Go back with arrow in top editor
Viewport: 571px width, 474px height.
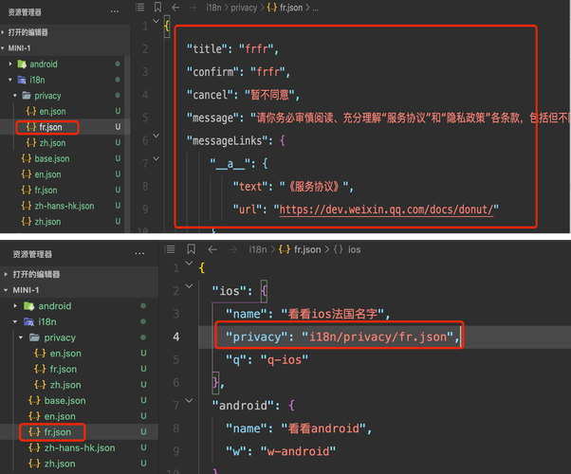[x=175, y=8]
